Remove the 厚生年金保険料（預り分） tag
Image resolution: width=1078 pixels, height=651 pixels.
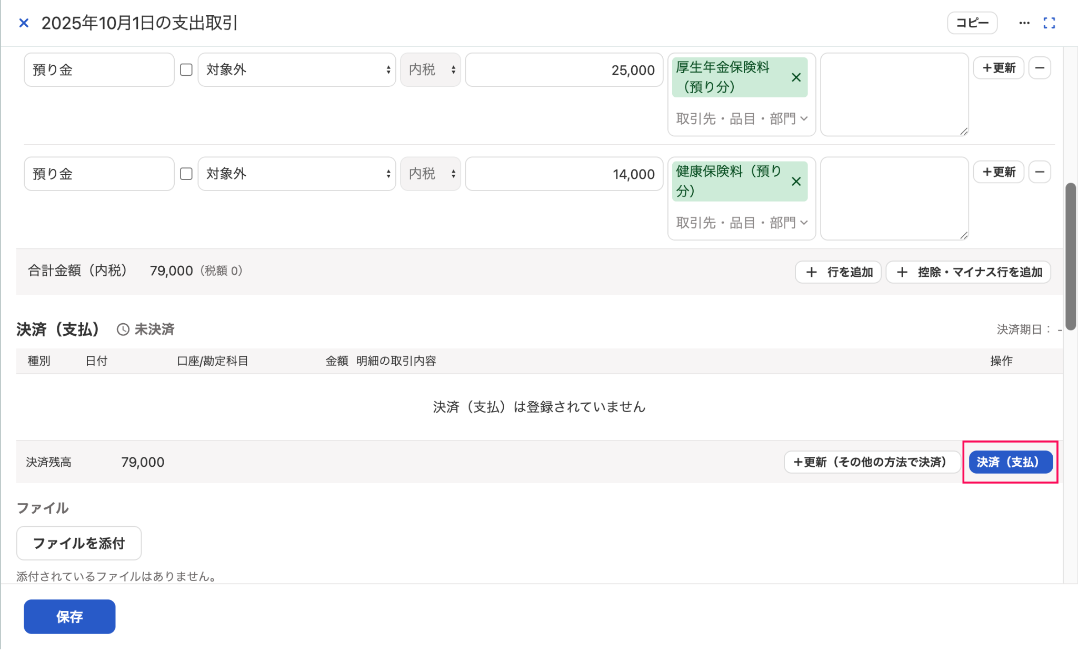[x=796, y=77]
